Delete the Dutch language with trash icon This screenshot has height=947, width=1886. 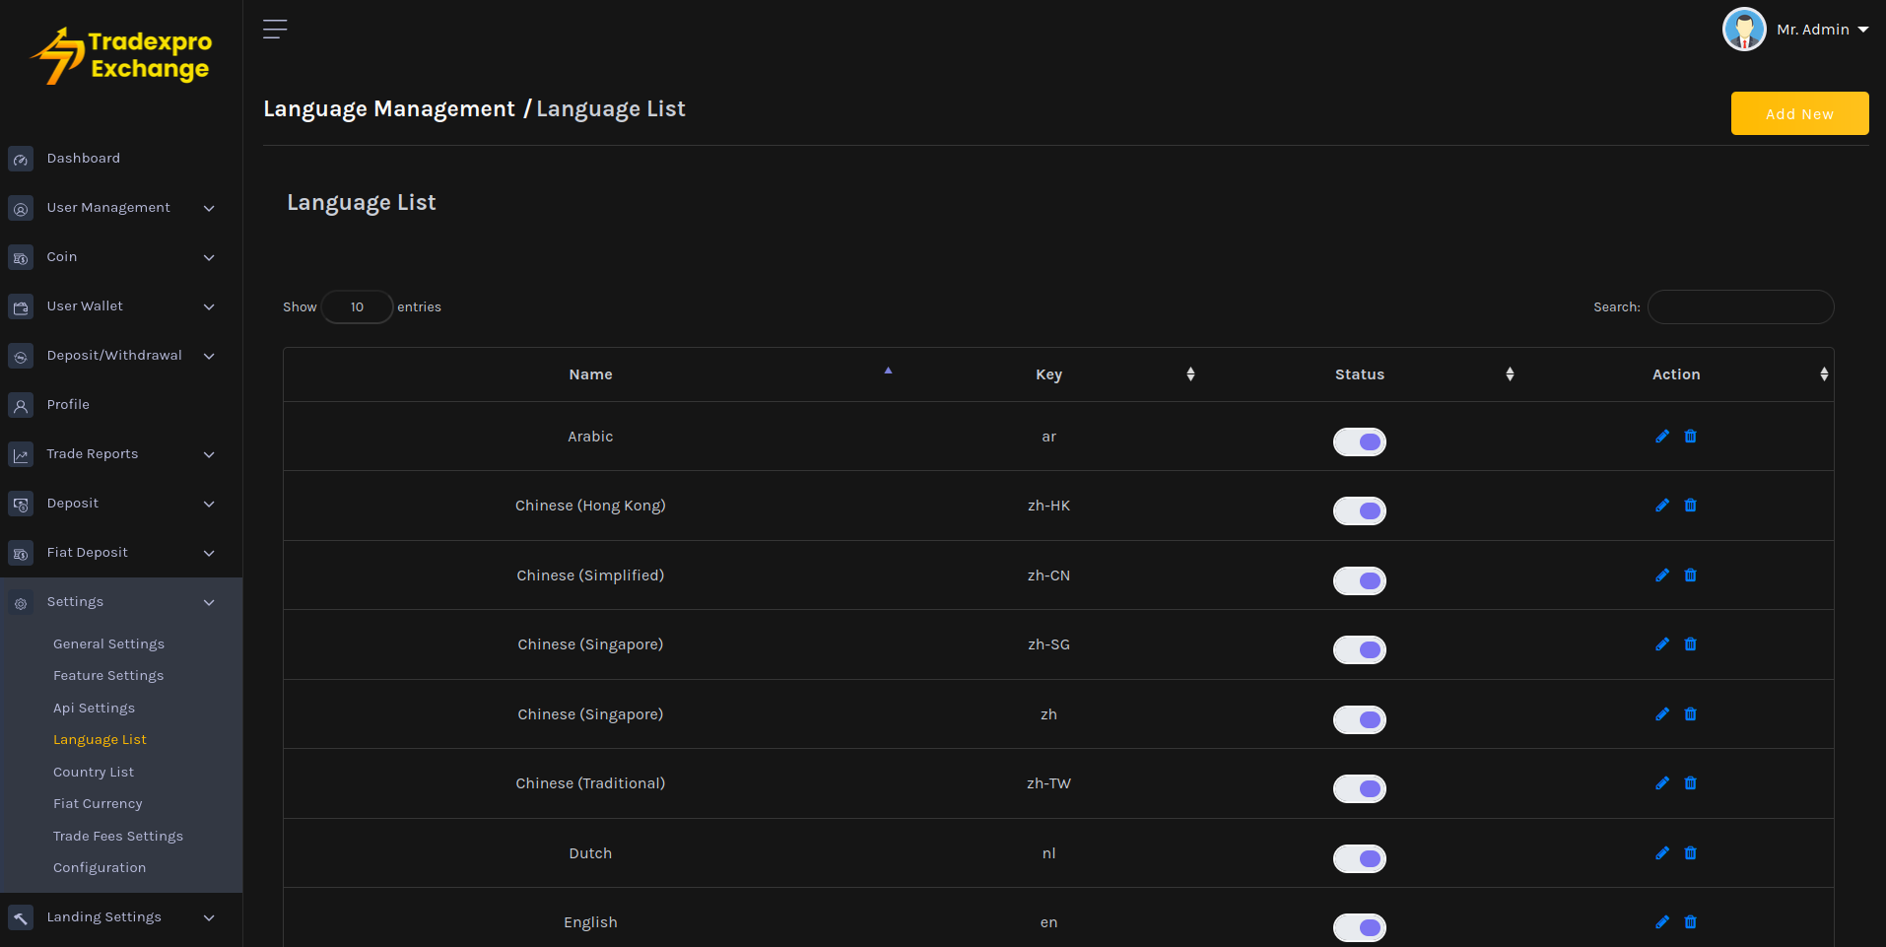(x=1691, y=853)
